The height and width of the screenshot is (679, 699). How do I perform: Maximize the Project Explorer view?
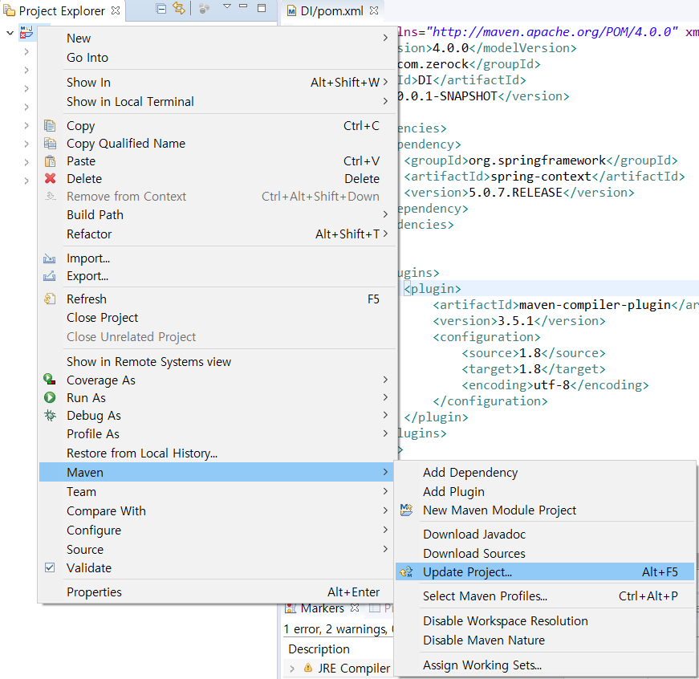(x=262, y=8)
